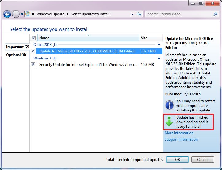Sort the update list by Name column
Screen dimensions: 222x170
click(x=88, y=38)
